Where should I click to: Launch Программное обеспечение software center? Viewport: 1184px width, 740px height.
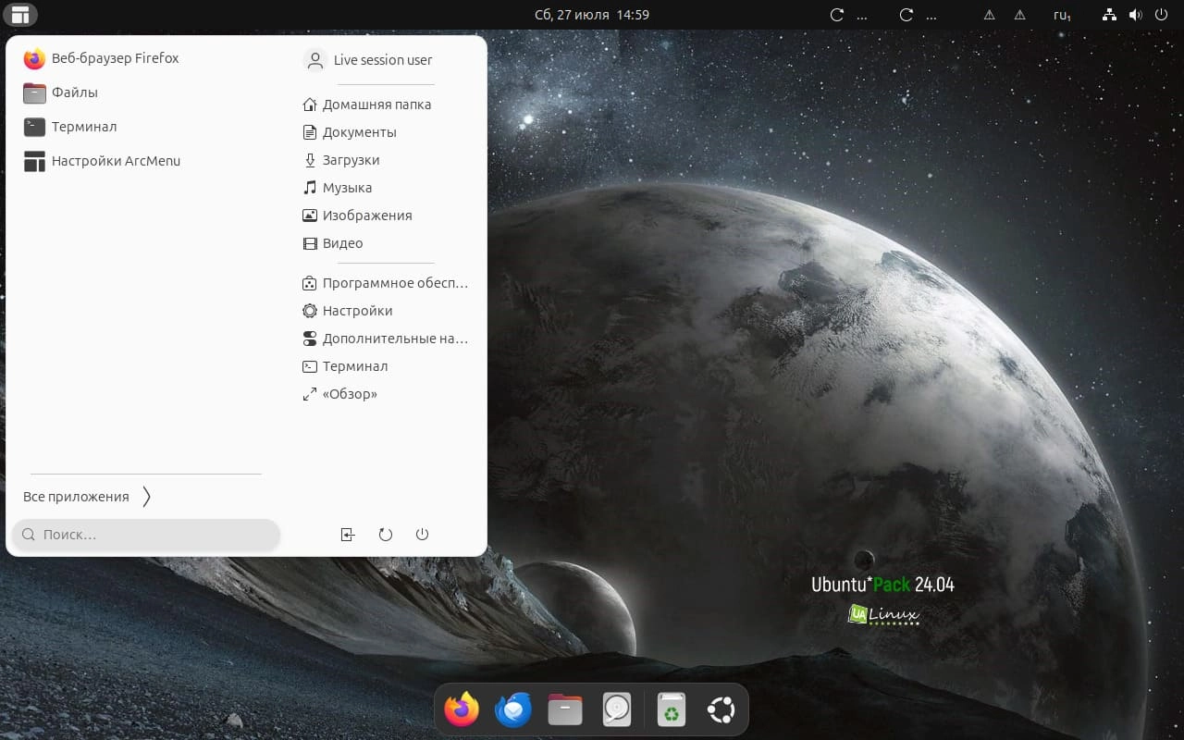(x=386, y=283)
